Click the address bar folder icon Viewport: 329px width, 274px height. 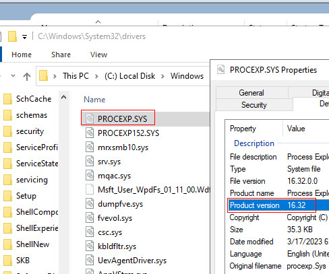43,76
